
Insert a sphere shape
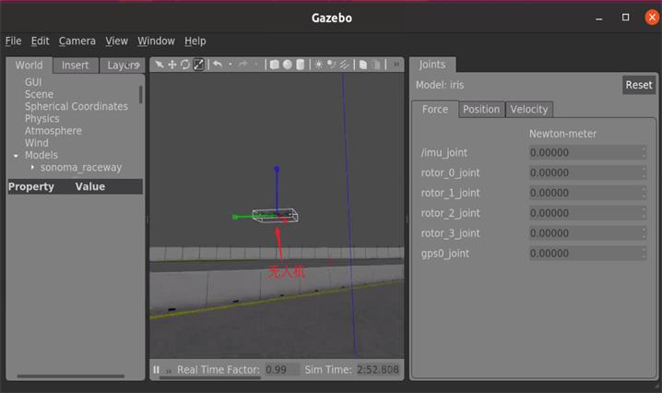[287, 65]
